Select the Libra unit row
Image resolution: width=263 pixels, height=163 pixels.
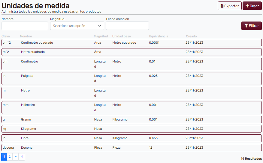25,138
